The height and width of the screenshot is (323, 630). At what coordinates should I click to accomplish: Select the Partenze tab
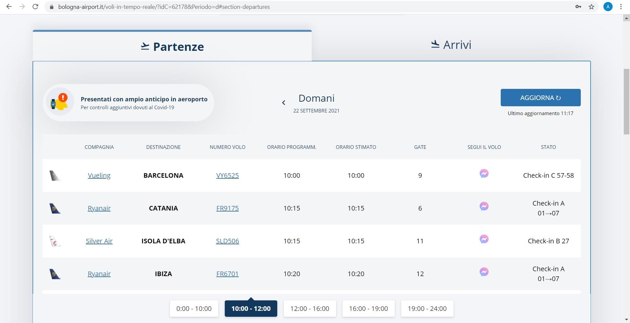172,47
